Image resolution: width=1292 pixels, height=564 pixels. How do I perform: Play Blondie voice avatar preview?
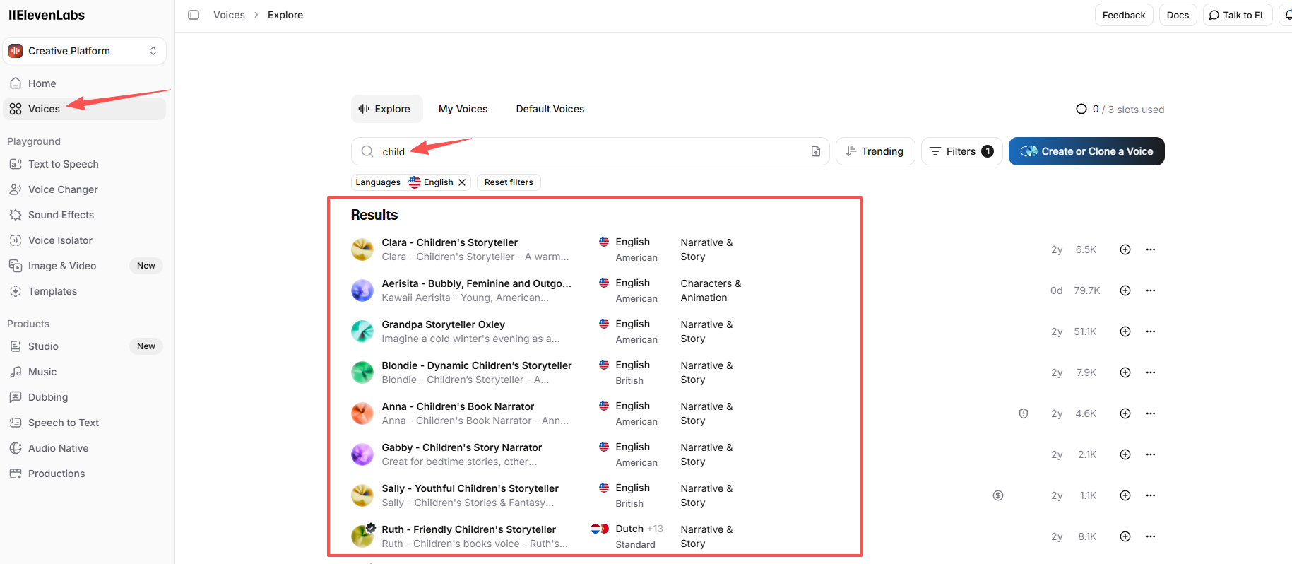(x=362, y=372)
